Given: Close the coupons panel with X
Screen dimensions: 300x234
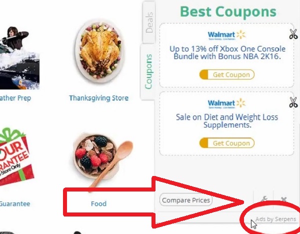Looking at the screenshot, I should [x=283, y=199].
